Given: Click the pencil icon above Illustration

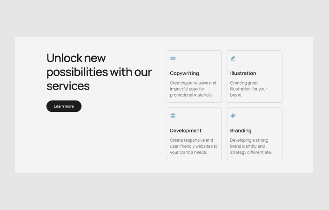Looking at the screenshot, I should [233, 59].
